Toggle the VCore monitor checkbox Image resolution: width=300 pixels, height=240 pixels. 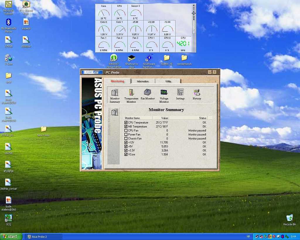point(126,154)
